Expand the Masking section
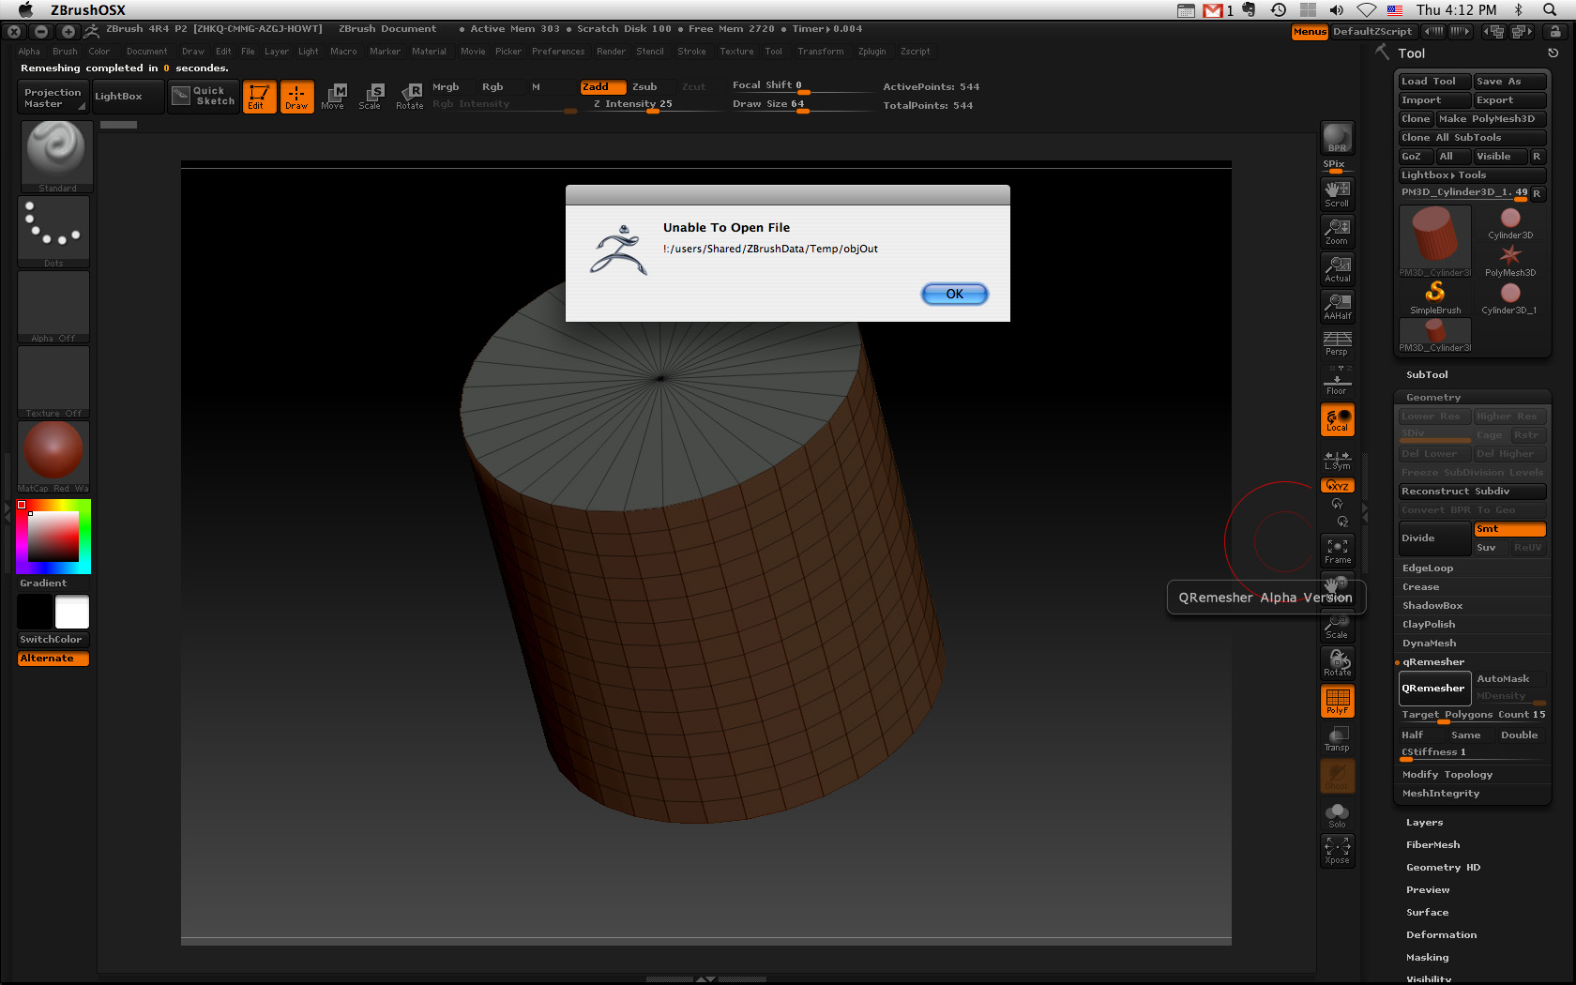Image resolution: width=1576 pixels, height=985 pixels. click(1427, 957)
